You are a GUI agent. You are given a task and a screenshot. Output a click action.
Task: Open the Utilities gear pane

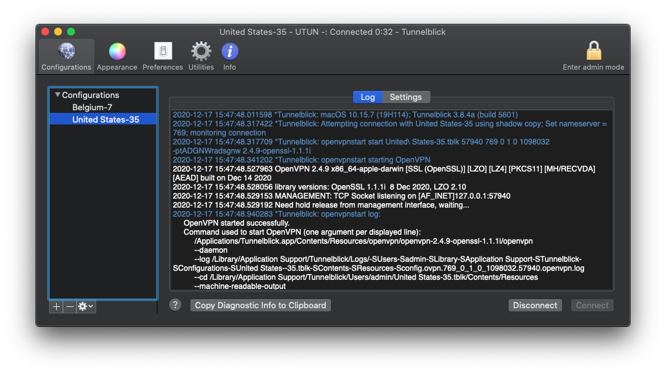[x=201, y=56]
